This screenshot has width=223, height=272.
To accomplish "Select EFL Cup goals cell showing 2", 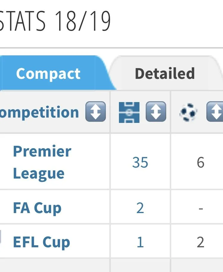I will tap(200, 242).
